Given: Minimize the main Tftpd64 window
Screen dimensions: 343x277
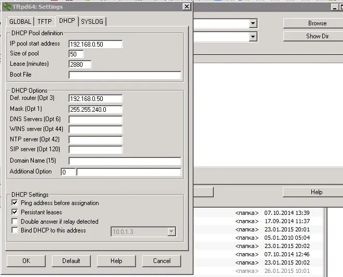Looking at the screenshot, I should point(334,7).
